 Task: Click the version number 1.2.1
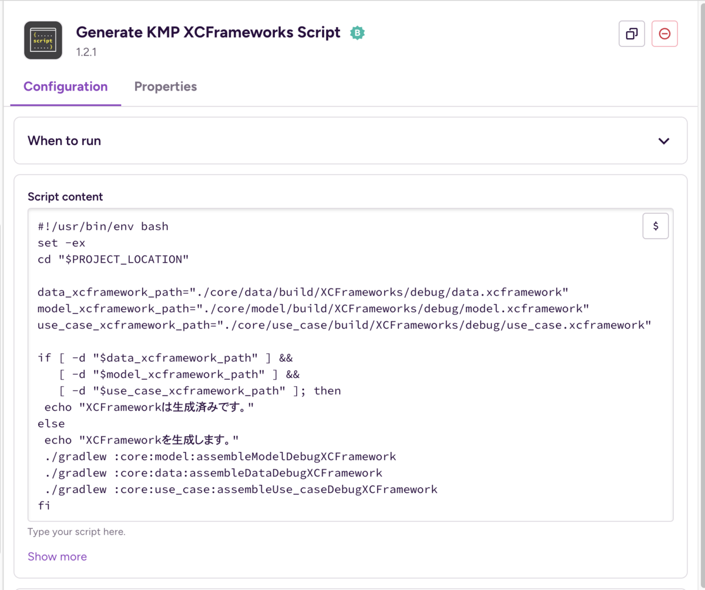pyautogui.click(x=86, y=52)
